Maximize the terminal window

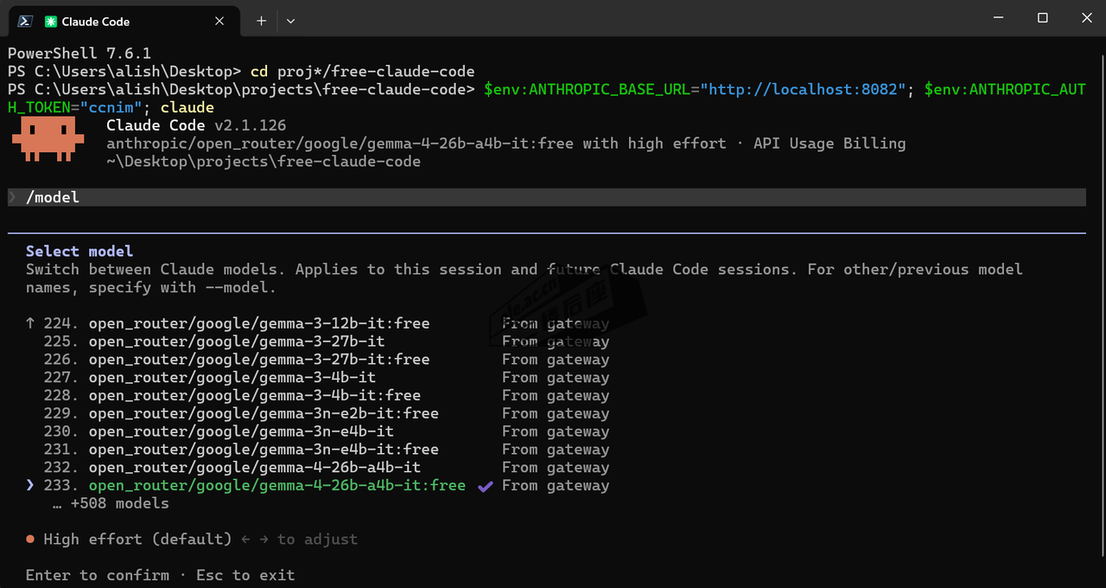[x=1043, y=18]
